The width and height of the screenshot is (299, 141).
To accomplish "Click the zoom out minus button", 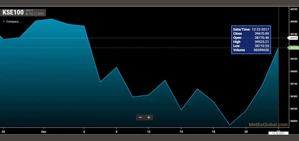I will (140, 118).
